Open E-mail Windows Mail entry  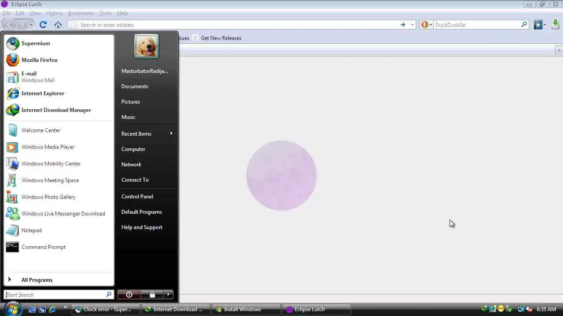point(58,77)
